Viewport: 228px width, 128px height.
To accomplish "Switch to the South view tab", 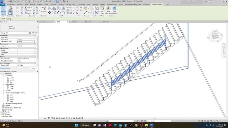I will tap(89, 22).
